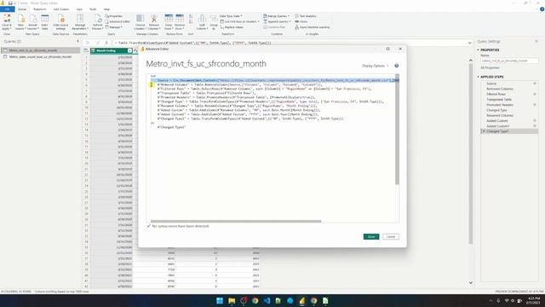Click the help icon in Advanced Editor
Image resolution: width=545 pixels, height=307 pixels.
(397, 66)
